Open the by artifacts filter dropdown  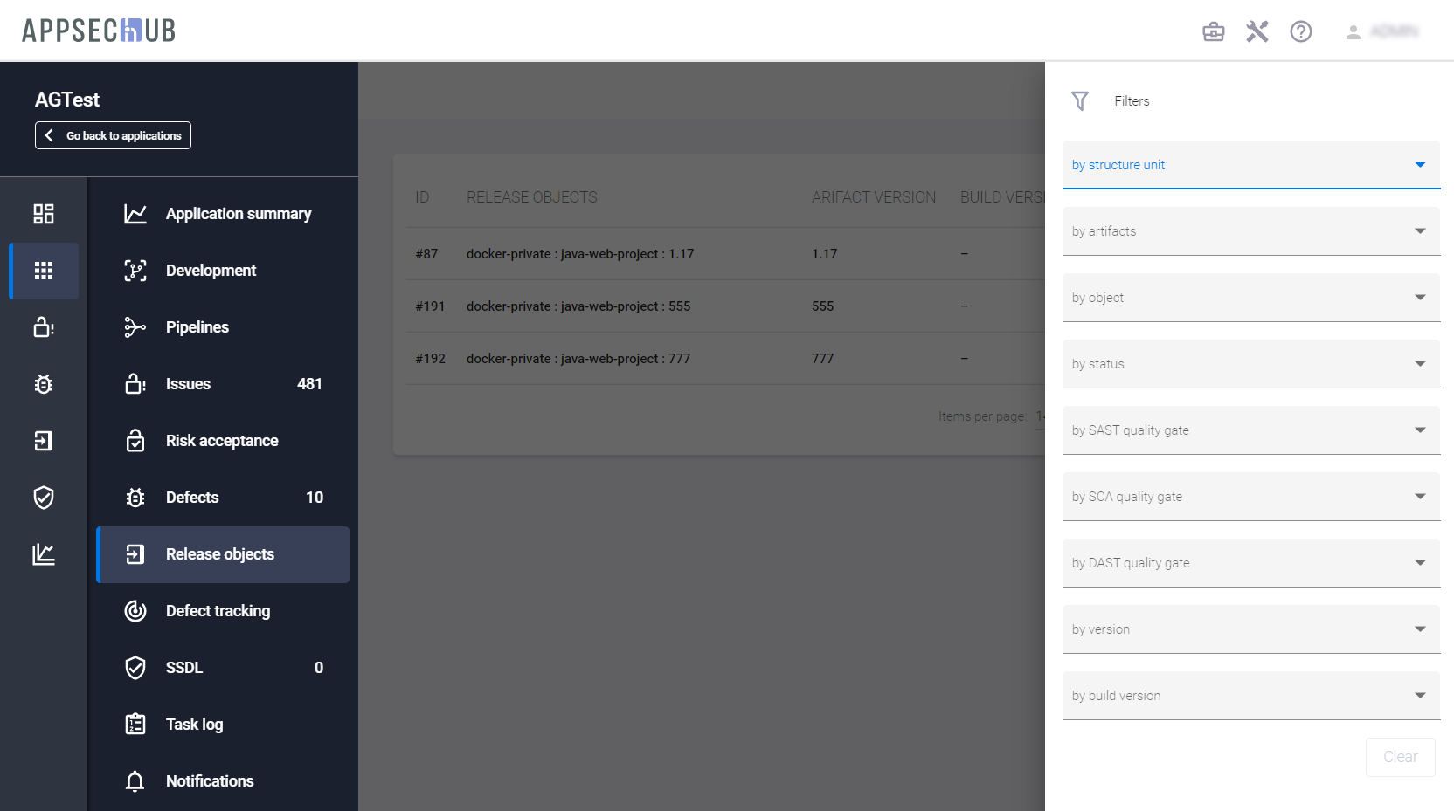[x=1250, y=231]
